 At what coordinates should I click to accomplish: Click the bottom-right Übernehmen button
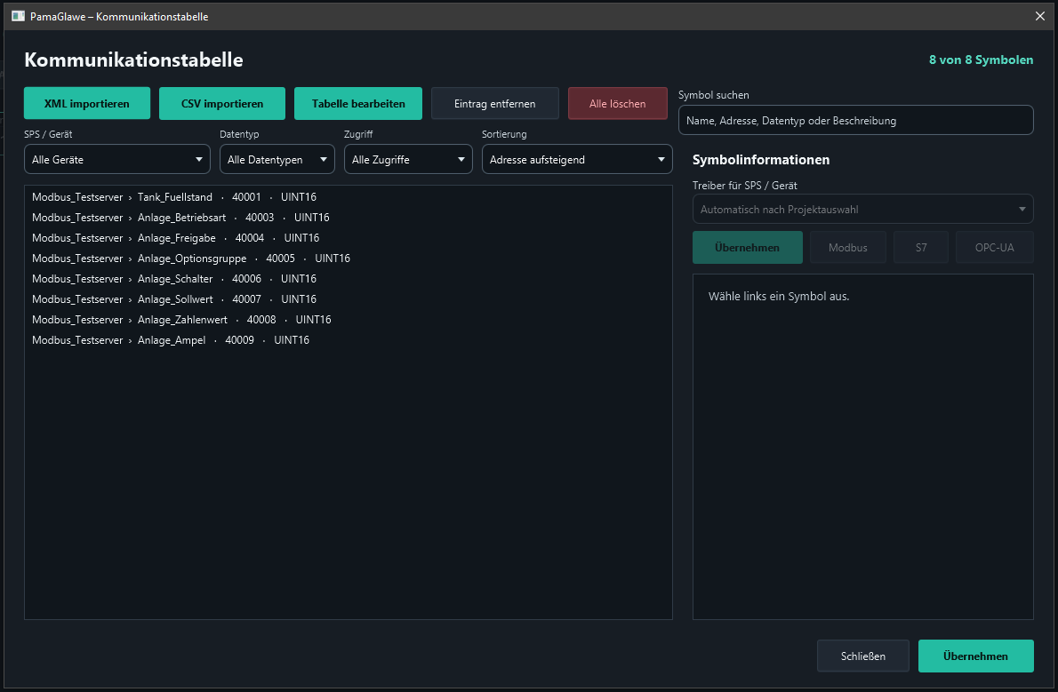coord(975,656)
